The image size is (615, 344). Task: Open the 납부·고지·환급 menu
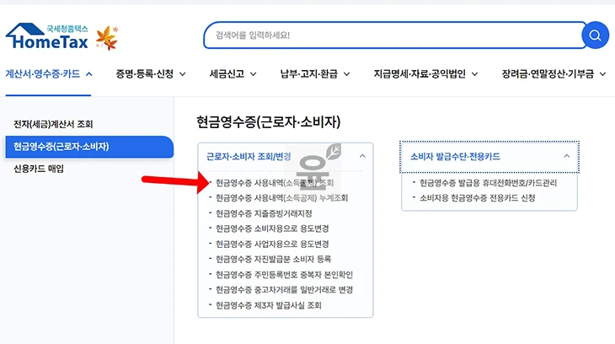[x=314, y=74]
